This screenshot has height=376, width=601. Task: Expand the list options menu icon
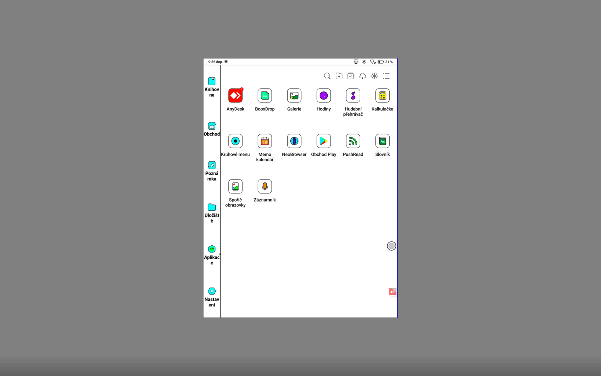(386, 76)
